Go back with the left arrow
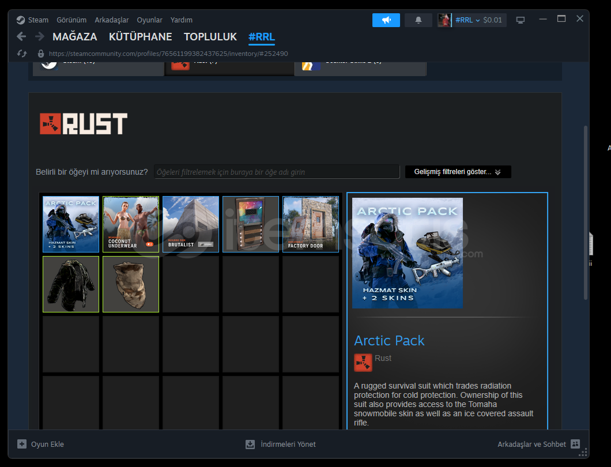Image resolution: width=611 pixels, height=467 pixels. coord(21,37)
